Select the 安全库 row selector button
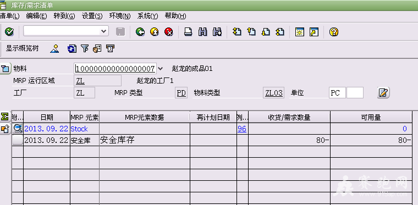 (18, 140)
